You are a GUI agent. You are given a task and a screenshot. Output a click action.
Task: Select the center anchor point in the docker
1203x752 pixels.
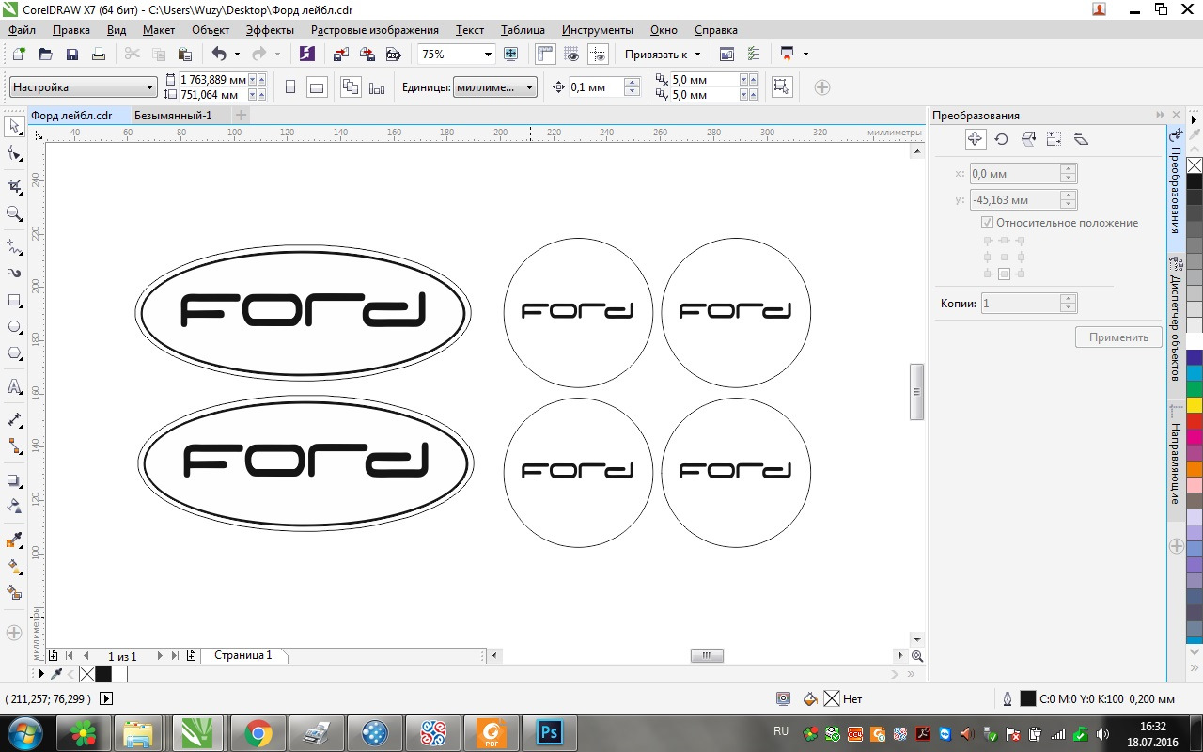tap(1004, 257)
